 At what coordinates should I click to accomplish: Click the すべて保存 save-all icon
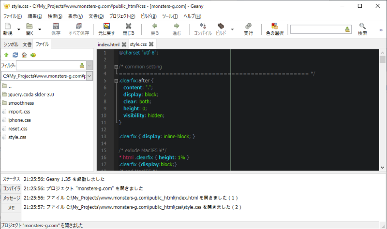click(x=79, y=29)
